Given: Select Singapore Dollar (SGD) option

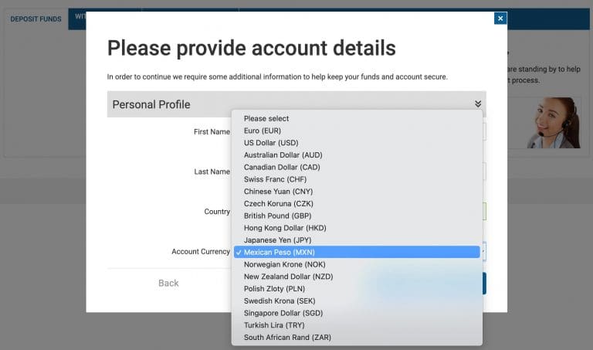Looking at the screenshot, I should [x=357, y=313].
